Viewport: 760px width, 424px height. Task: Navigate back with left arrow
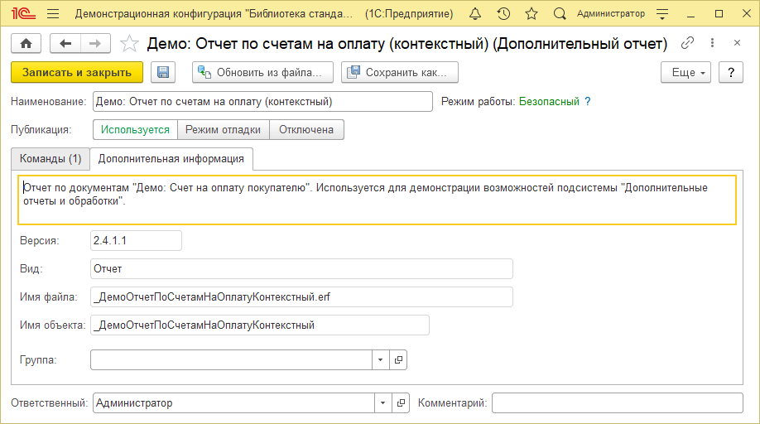pyautogui.click(x=65, y=44)
